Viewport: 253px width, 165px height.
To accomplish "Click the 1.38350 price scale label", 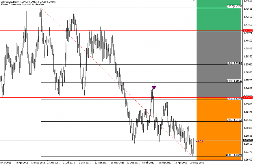I will coord(248,57).
